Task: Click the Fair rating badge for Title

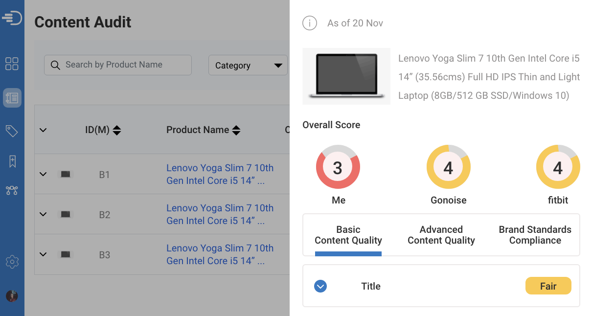Action: pos(548,286)
